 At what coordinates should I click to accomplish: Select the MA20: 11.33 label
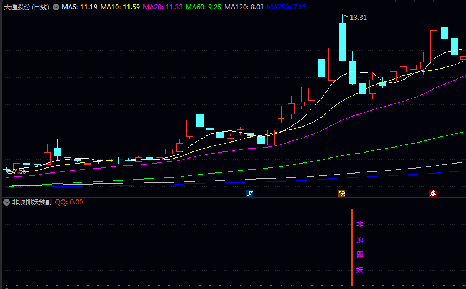click(x=163, y=7)
